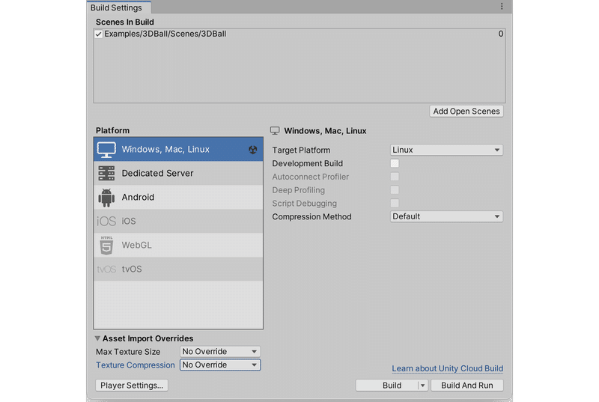Click the scene index number 0
Viewport: 599px width, 402px height.
click(x=500, y=34)
